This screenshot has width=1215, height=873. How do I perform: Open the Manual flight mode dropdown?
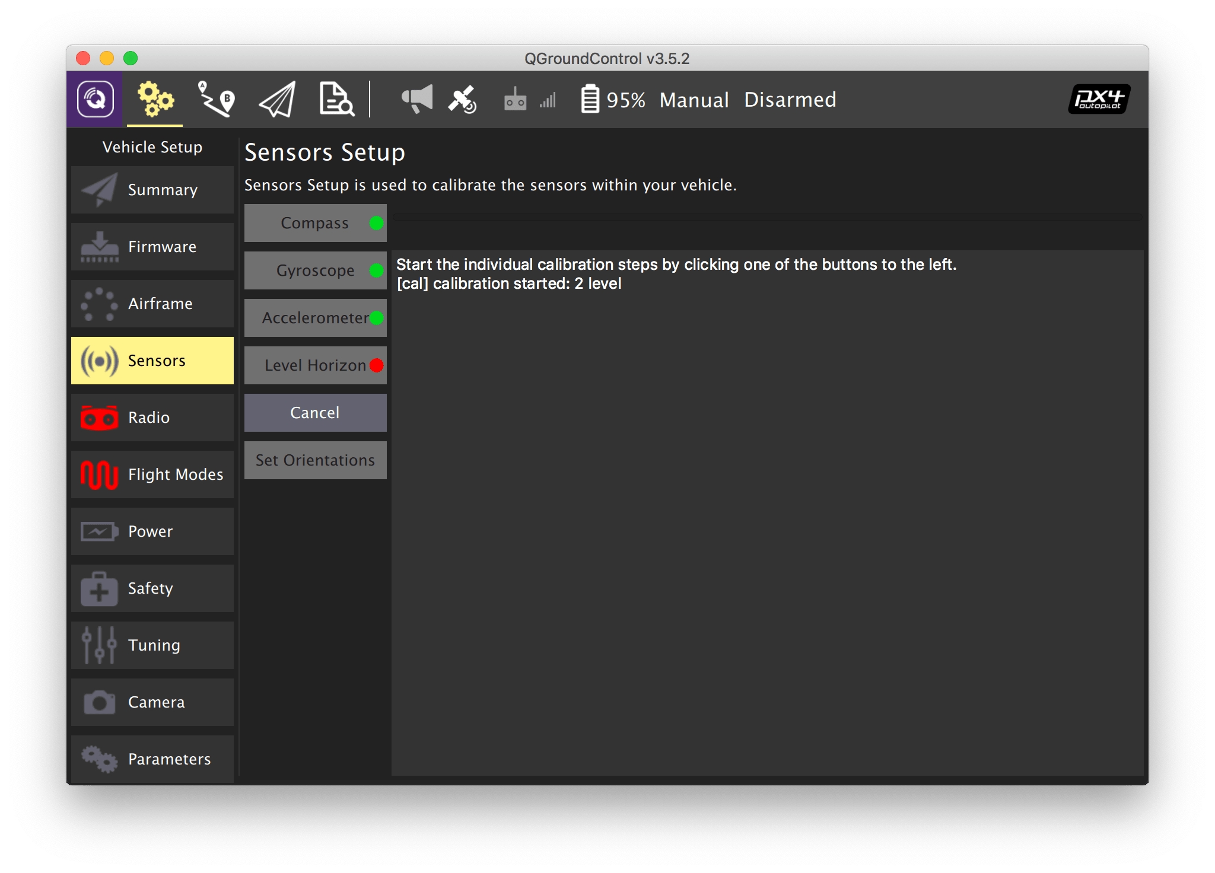694,100
